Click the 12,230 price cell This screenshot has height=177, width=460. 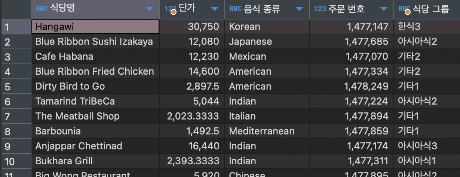coord(192,56)
